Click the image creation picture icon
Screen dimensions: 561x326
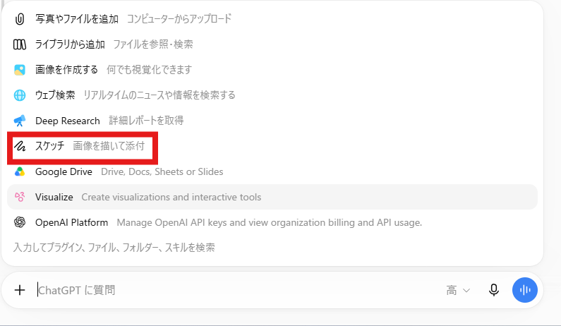point(20,70)
